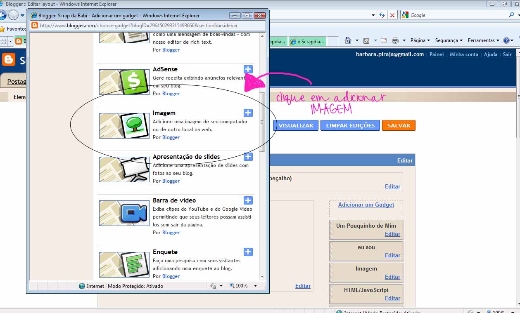Click the red Stop loading icon
Viewport: 520px width, 313px height.
tap(392, 15)
